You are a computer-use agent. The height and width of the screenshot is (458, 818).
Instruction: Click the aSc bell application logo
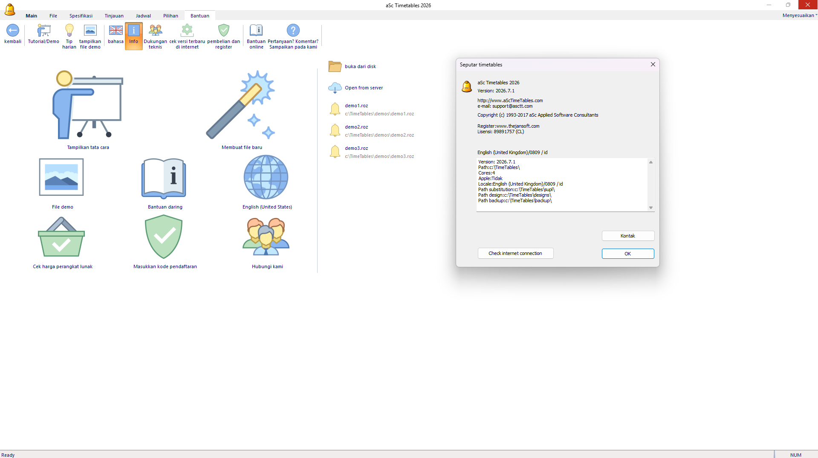[x=10, y=9]
